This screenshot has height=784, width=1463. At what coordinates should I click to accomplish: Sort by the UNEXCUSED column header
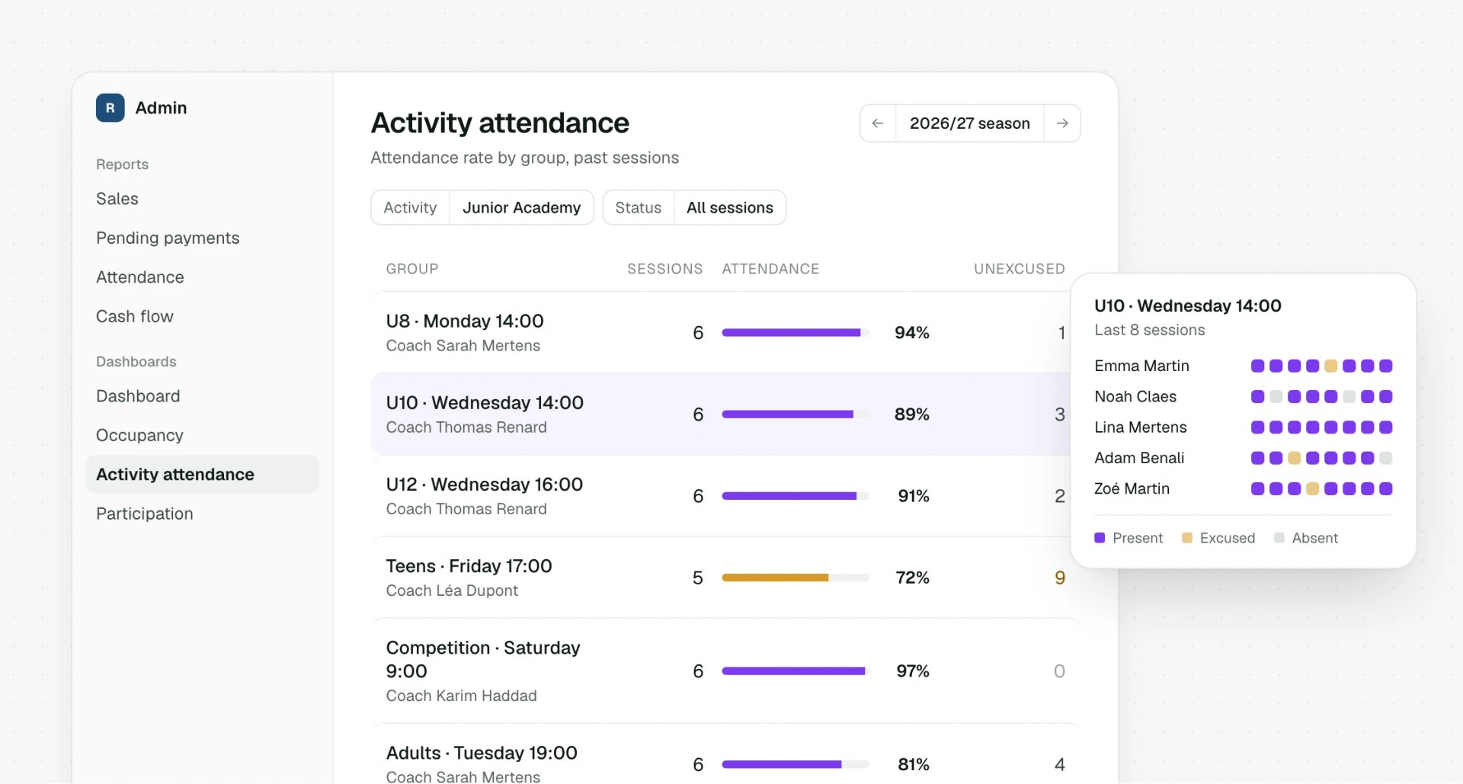(x=1019, y=269)
